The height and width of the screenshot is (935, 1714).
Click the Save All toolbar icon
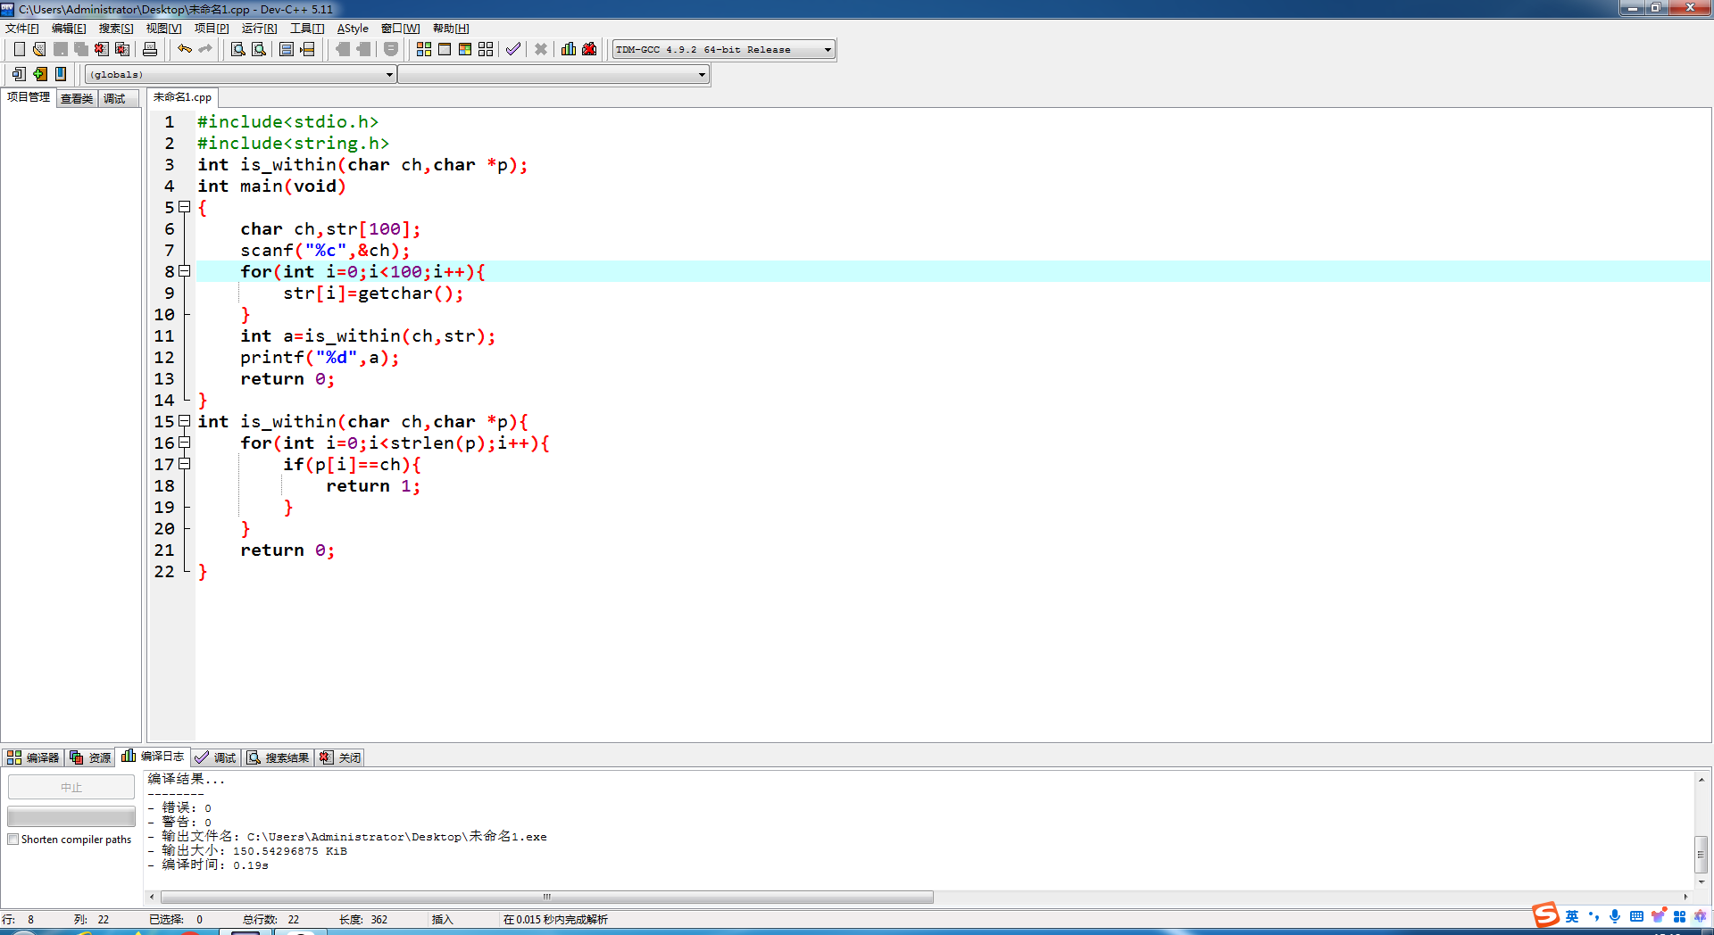[x=81, y=49]
